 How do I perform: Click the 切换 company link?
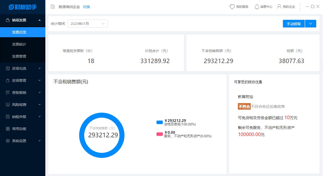click(x=86, y=7)
